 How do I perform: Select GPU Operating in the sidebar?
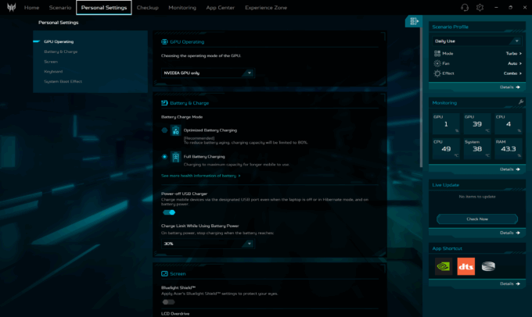[x=59, y=41]
